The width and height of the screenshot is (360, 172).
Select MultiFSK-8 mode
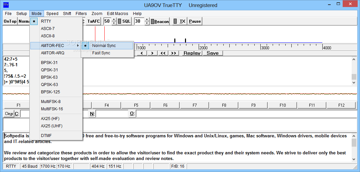[x=56, y=102]
